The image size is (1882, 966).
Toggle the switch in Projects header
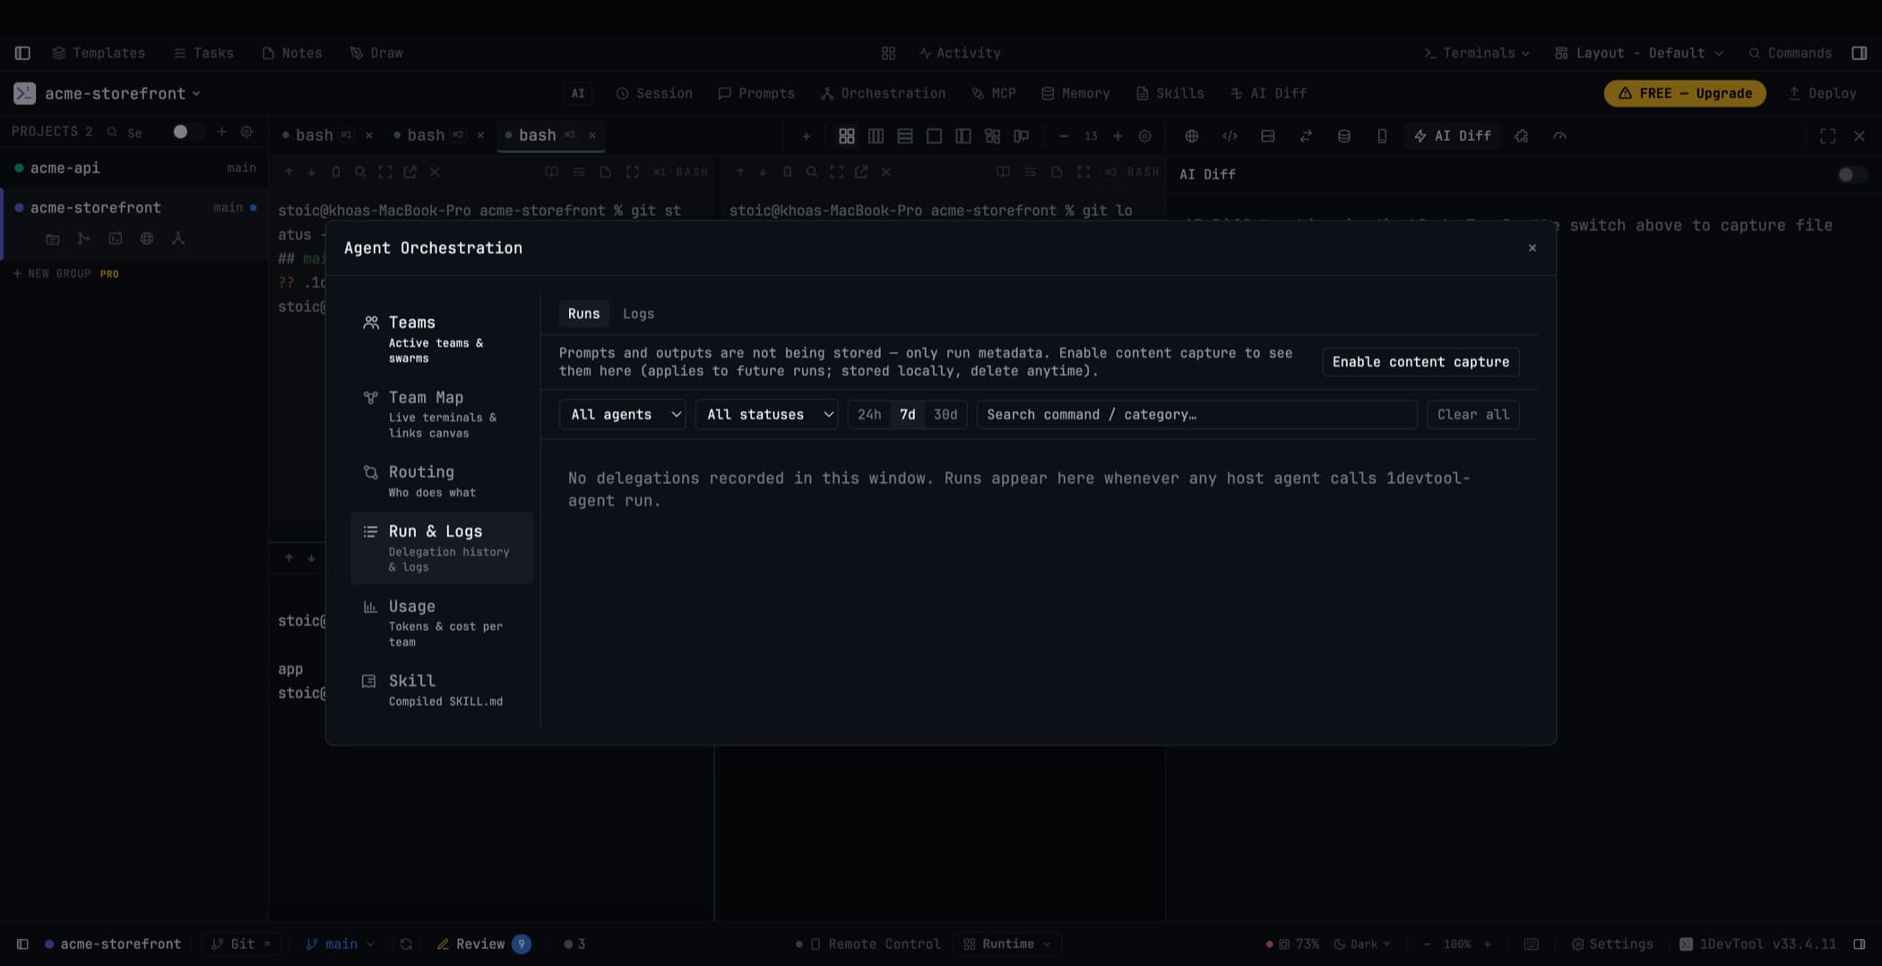coord(187,132)
